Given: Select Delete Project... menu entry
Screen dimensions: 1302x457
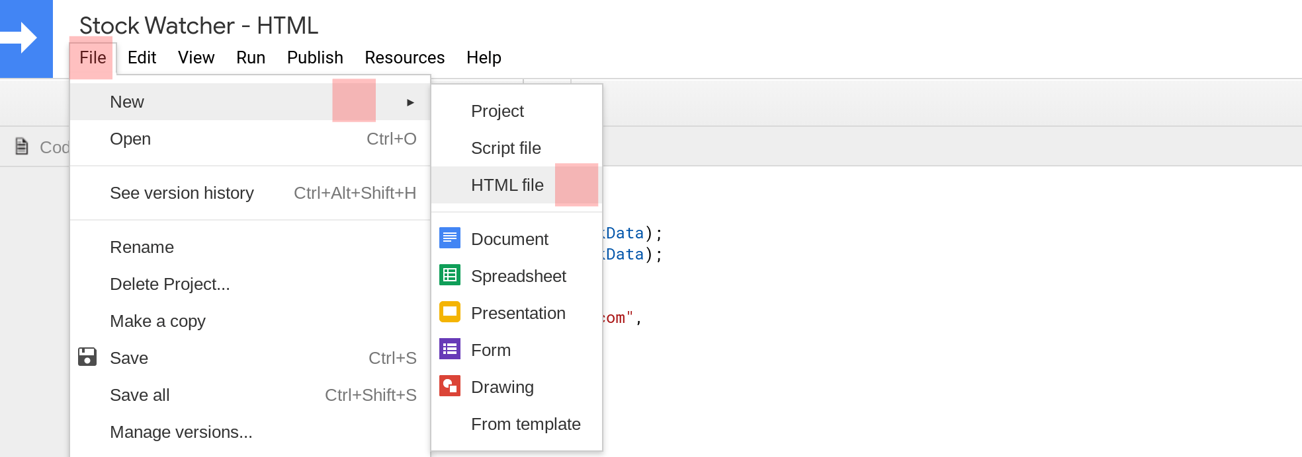Looking at the screenshot, I should tap(250, 284).
